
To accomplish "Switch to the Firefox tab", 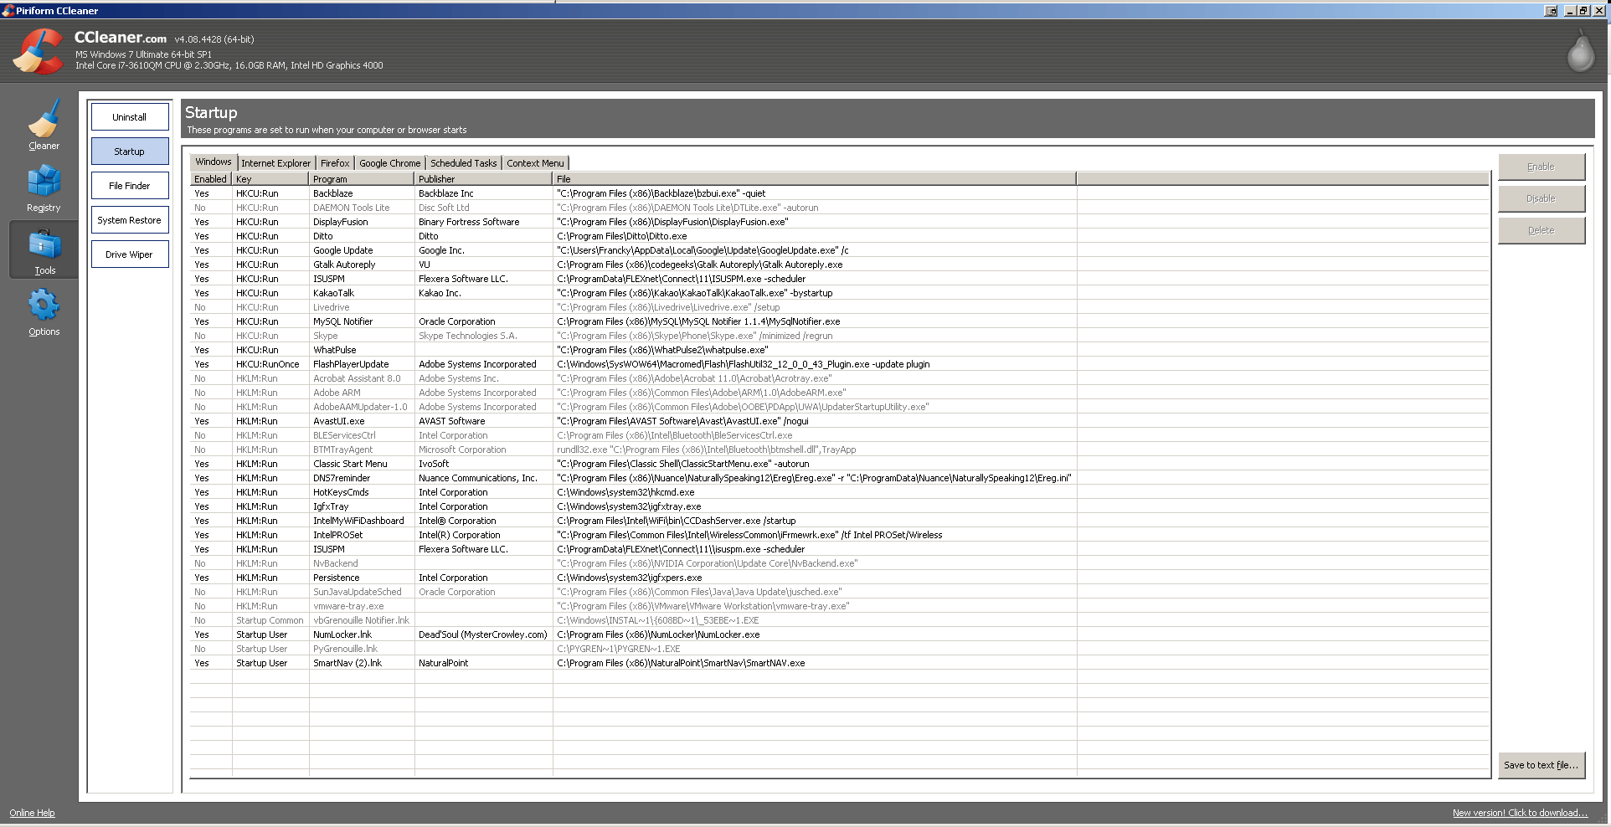I will [x=335, y=163].
